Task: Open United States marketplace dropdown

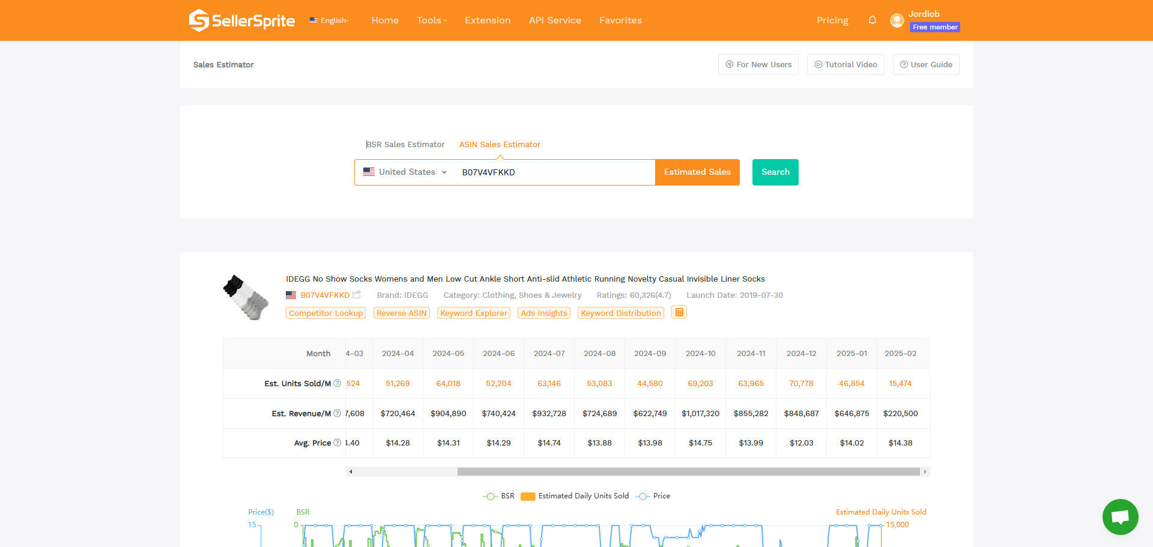Action: point(405,172)
